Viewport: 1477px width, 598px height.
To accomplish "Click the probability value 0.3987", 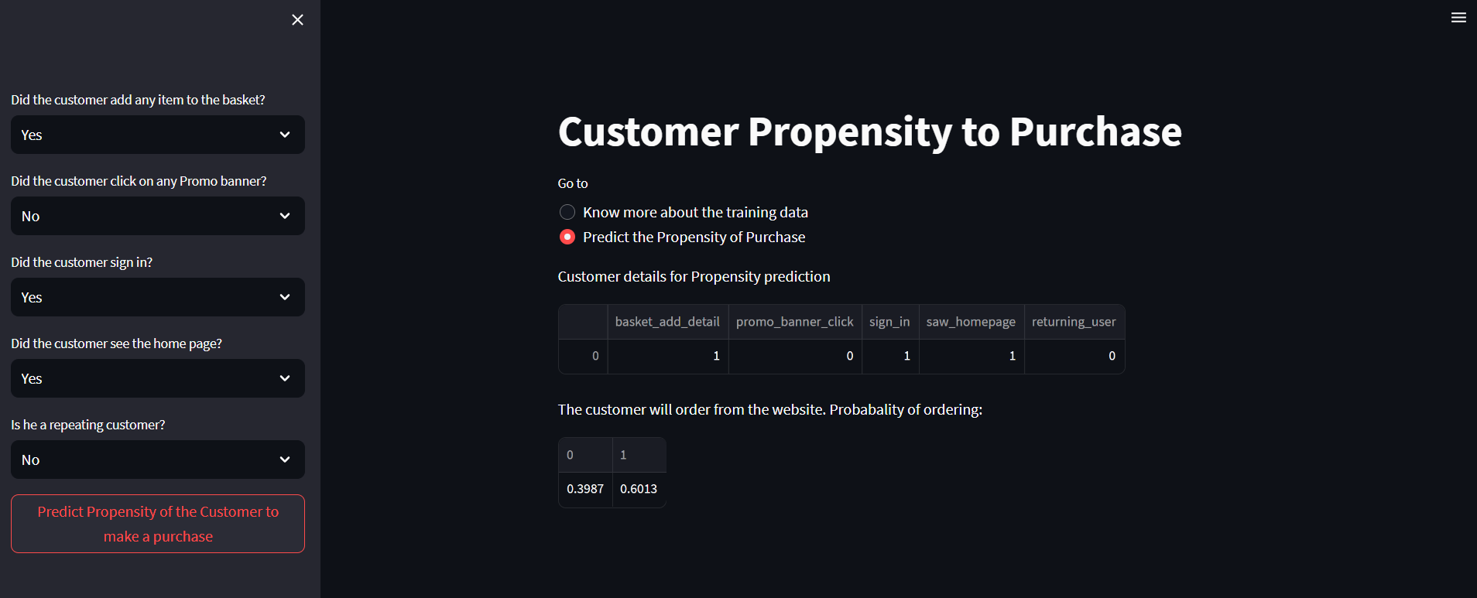I will (585, 489).
